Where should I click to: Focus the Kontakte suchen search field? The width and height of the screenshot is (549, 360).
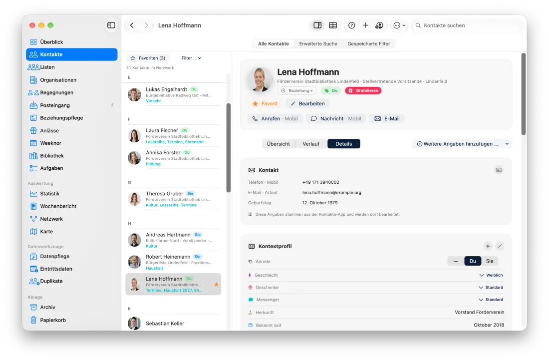468,25
